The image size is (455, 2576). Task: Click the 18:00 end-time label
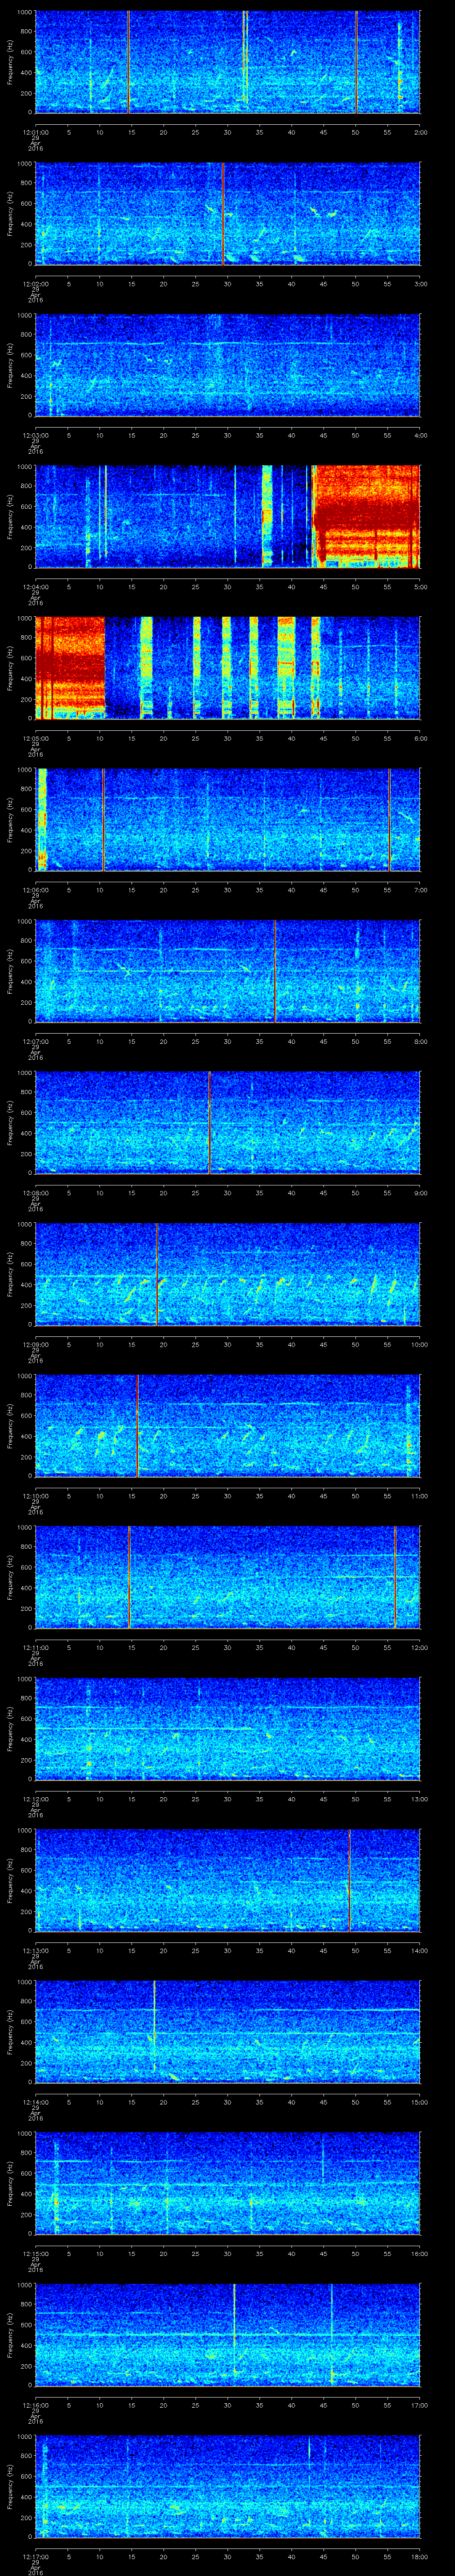420,2555
